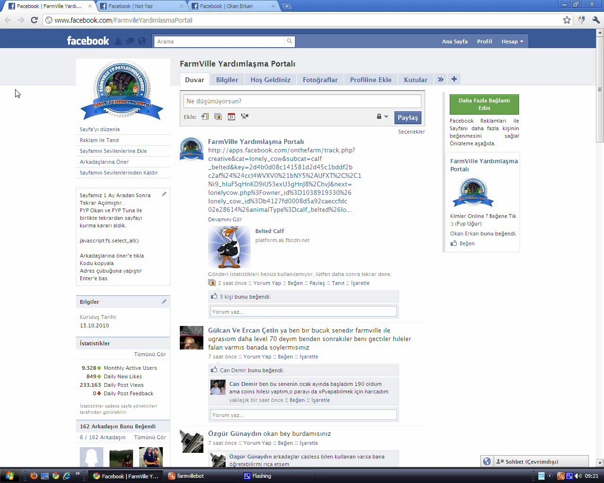Open the Chrome wrench settings menu

click(x=596, y=20)
